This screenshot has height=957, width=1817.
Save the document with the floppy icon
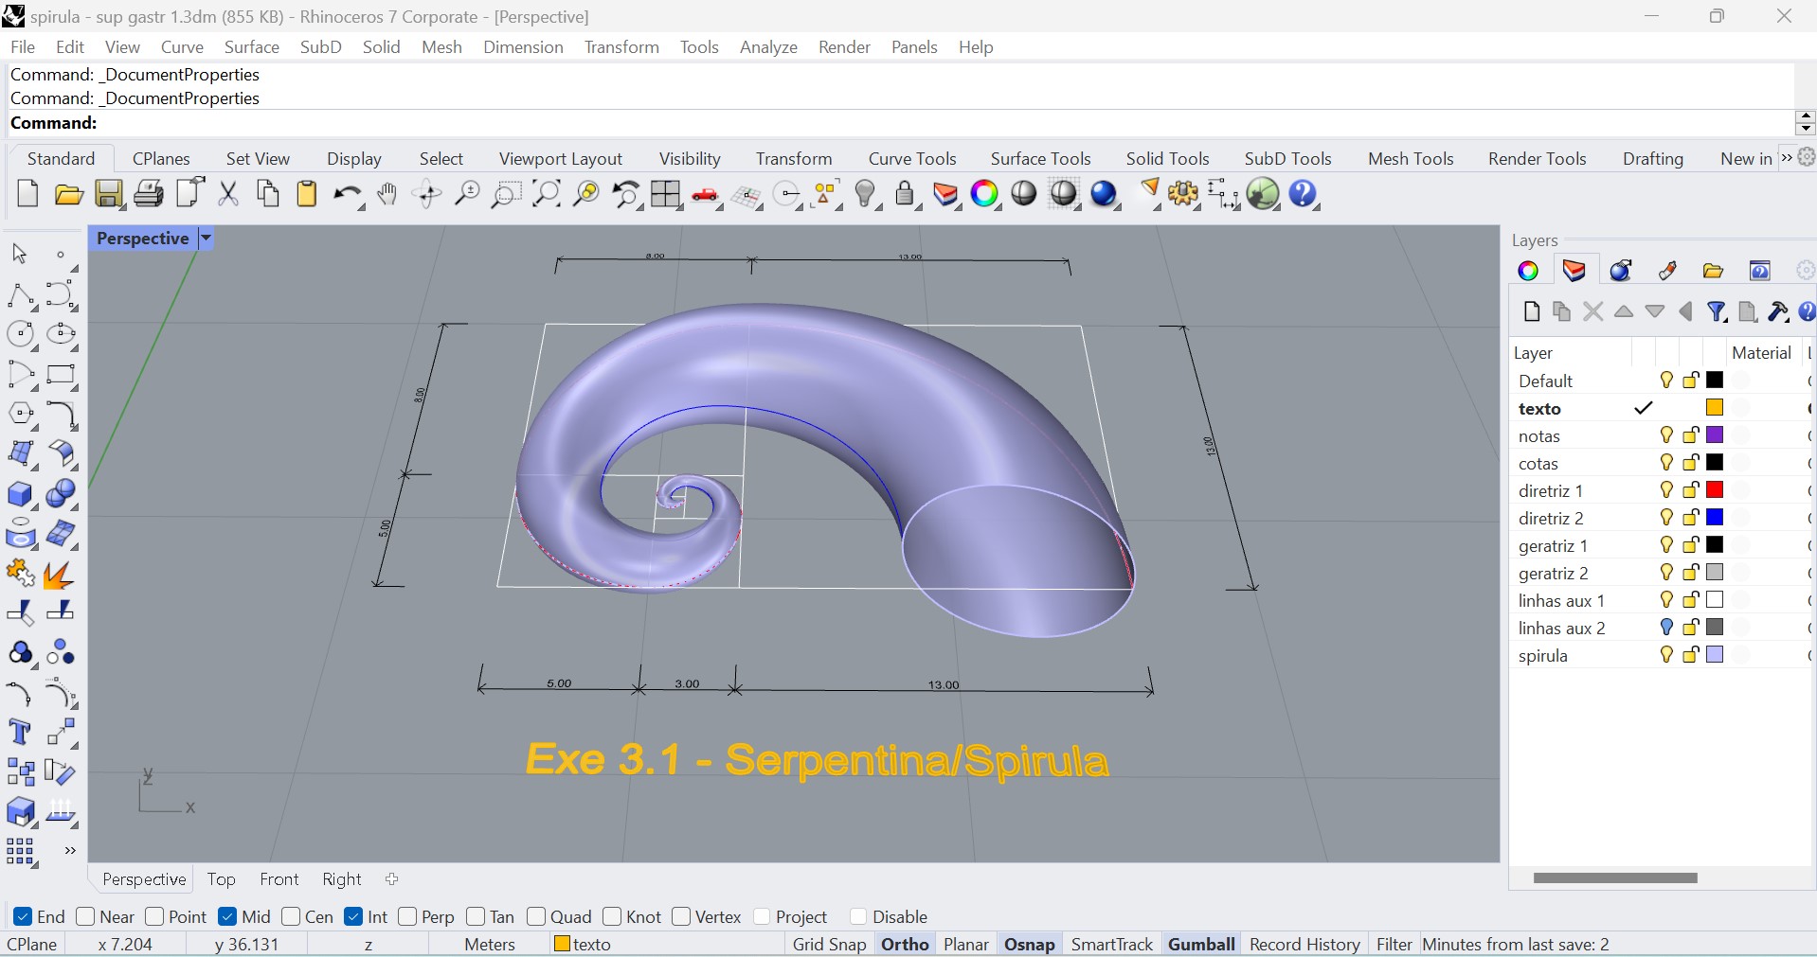tap(109, 194)
